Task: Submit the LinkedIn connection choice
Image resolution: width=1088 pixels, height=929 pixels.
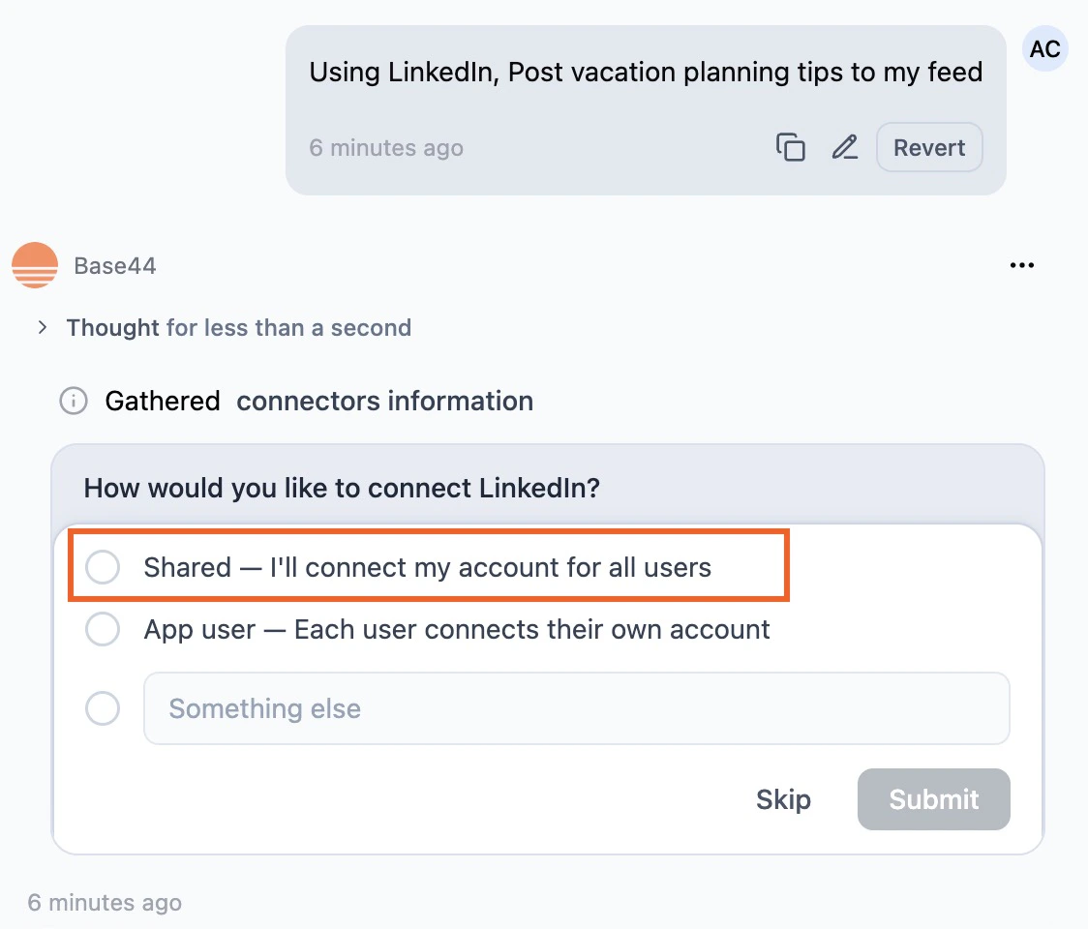Action: (932, 799)
